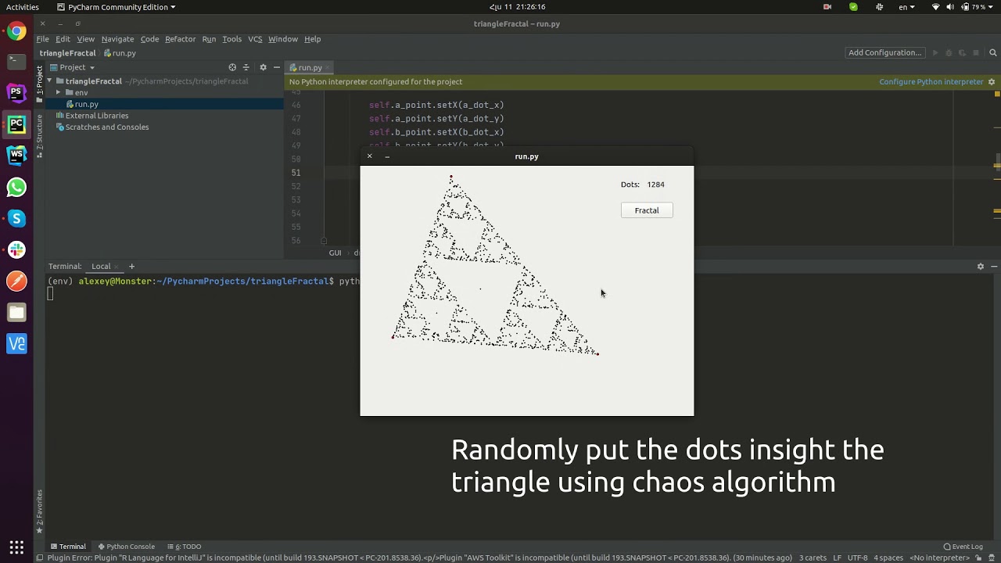Collapse the triangleFractal root folder

pyautogui.click(x=49, y=81)
